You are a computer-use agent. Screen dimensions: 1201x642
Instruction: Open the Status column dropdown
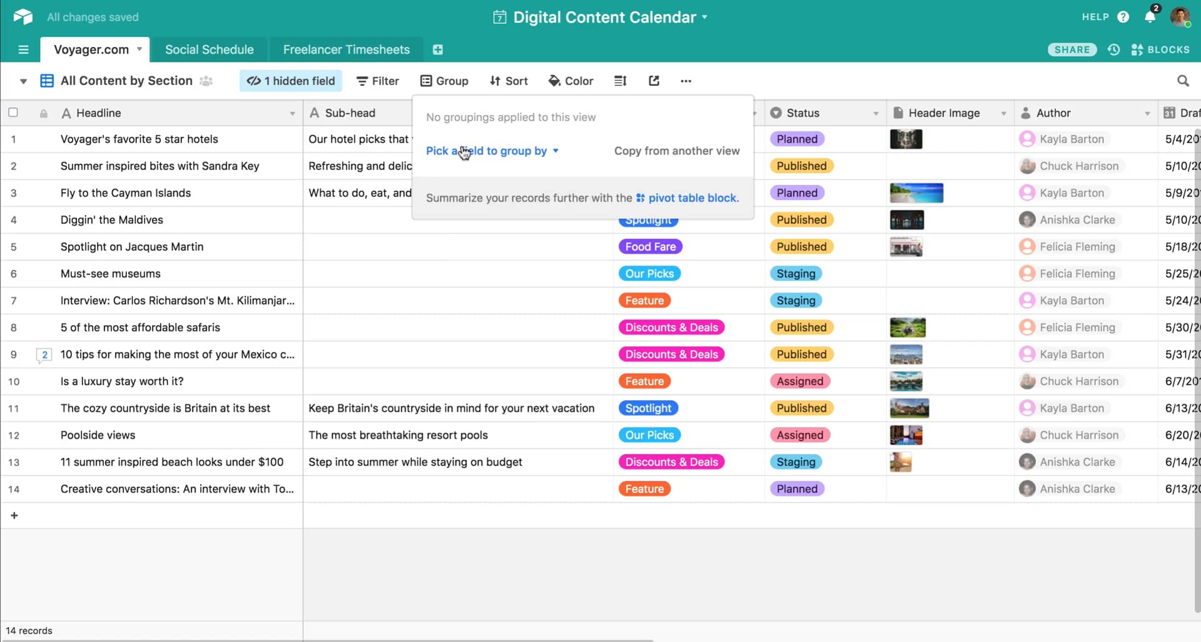pos(876,113)
